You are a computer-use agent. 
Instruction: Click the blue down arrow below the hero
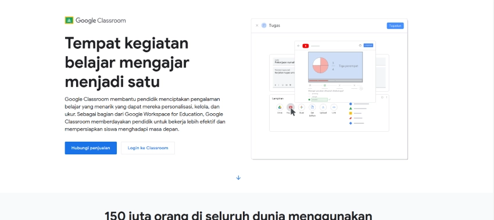click(x=238, y=178)
